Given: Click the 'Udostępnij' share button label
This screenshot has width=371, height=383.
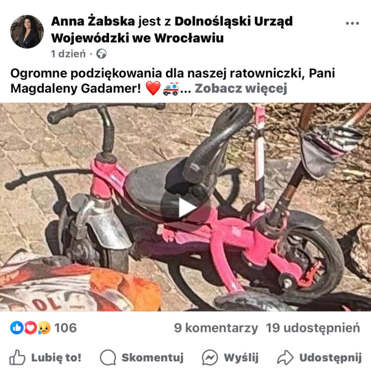Looking at the screenshot, I should pos(331,358).
